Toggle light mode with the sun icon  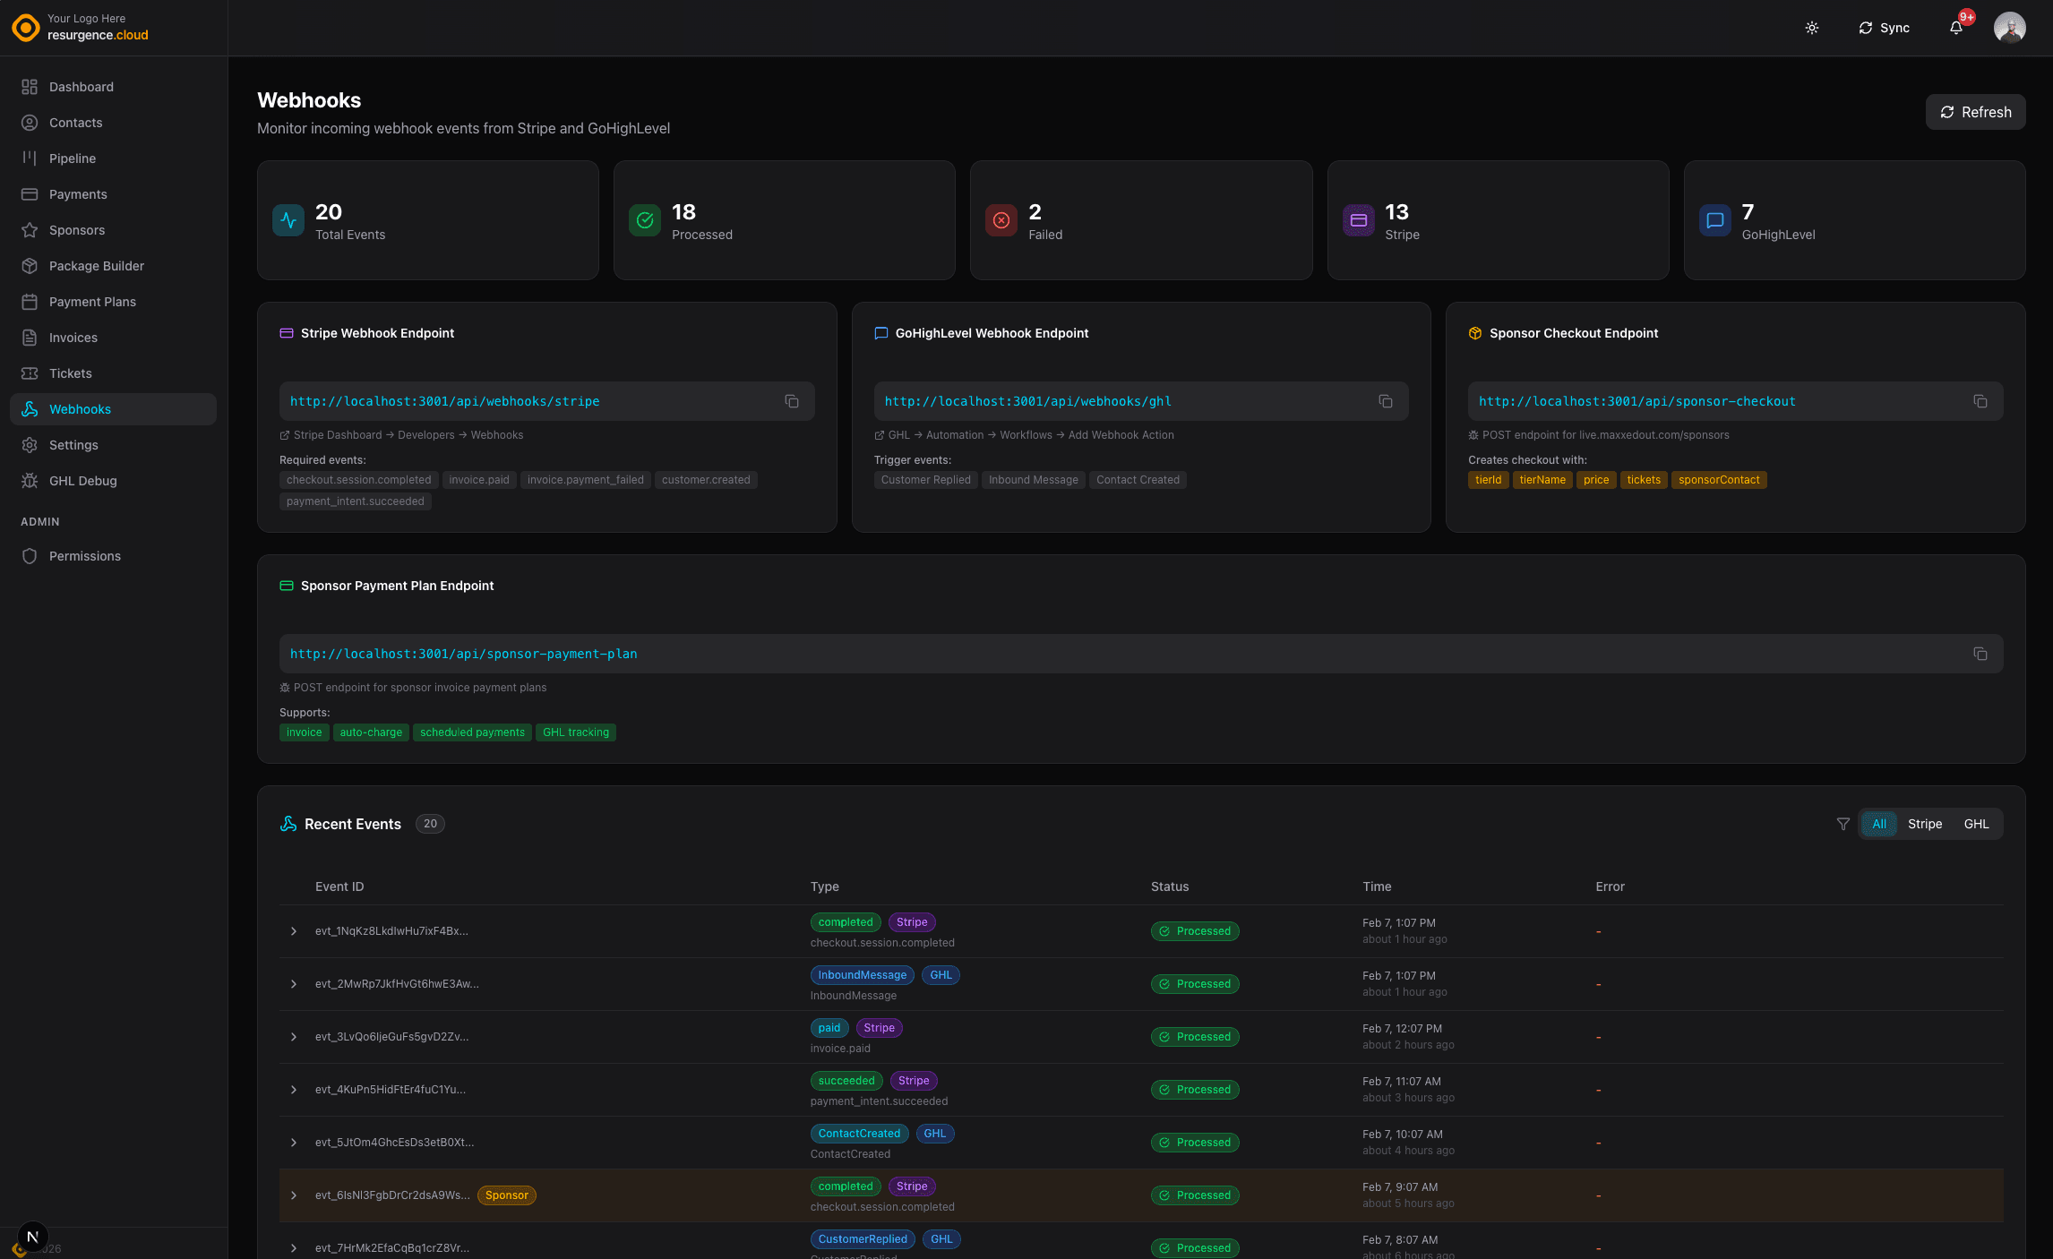click(1811, 28)
